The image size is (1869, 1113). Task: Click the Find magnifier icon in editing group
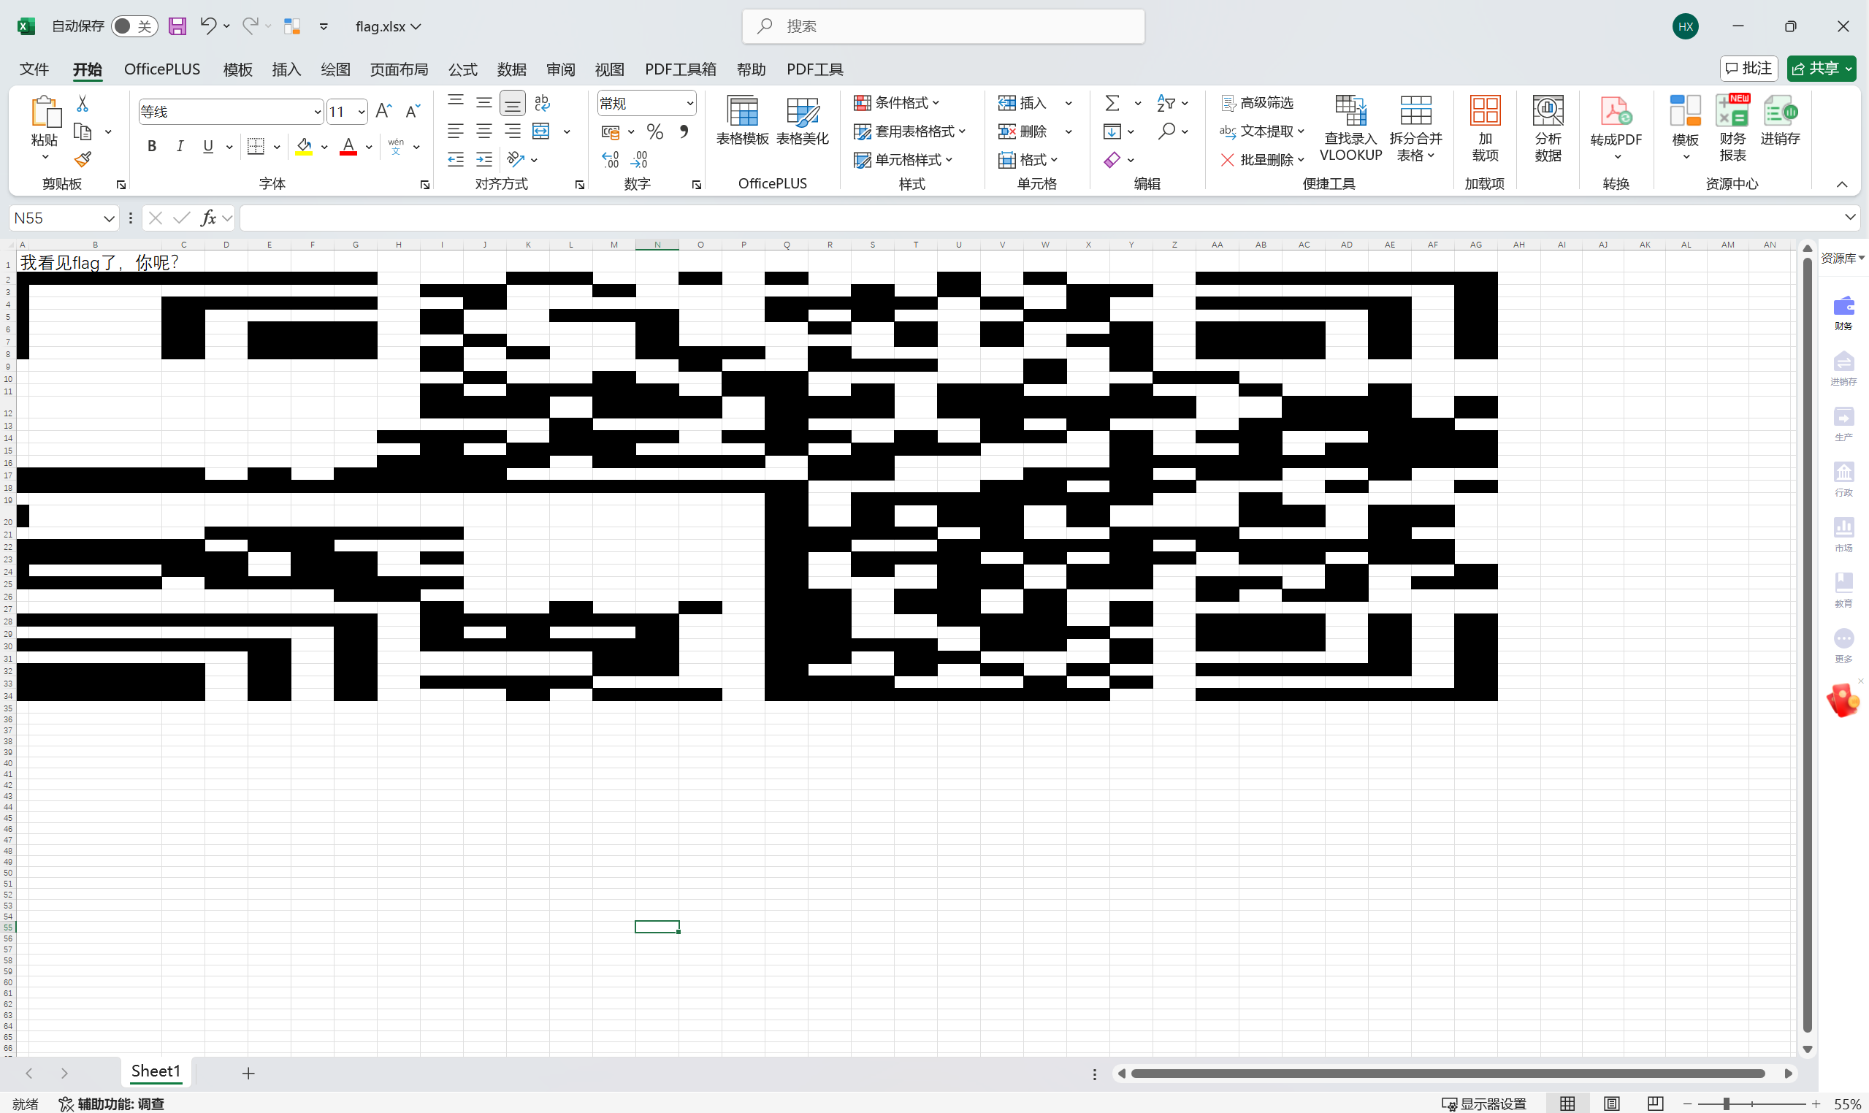(1166, 131)
